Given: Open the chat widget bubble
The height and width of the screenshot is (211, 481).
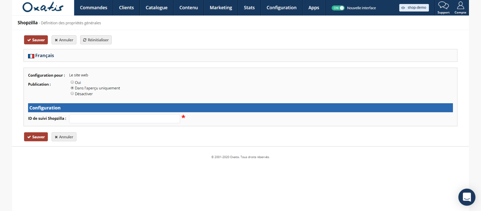Looking at the screenshot, I should pos(467,197).
